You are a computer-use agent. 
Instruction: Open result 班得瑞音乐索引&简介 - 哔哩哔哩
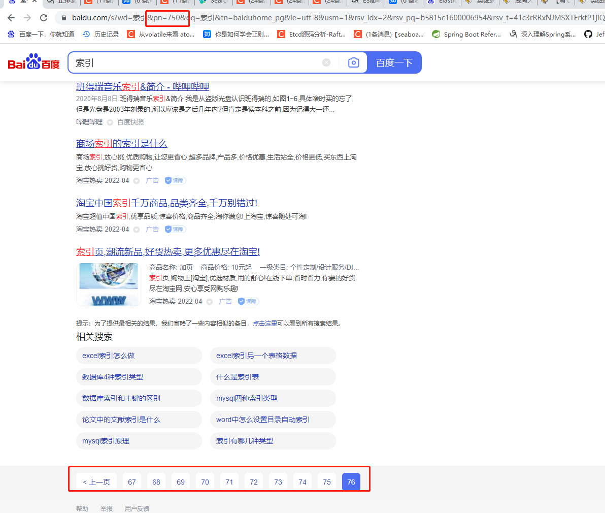click(143, 86)
